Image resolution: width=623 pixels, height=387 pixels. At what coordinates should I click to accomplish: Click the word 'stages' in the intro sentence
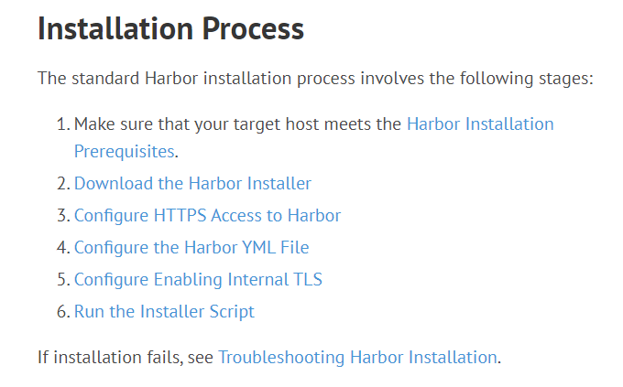point(565,78)
